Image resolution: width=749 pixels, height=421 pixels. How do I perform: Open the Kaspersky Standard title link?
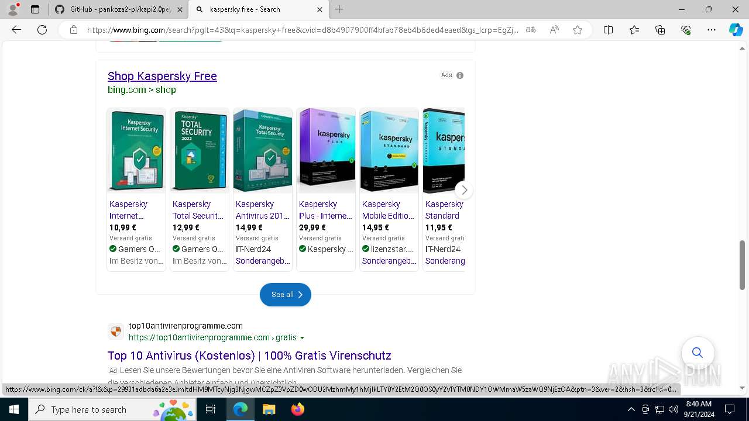(444, 210)
